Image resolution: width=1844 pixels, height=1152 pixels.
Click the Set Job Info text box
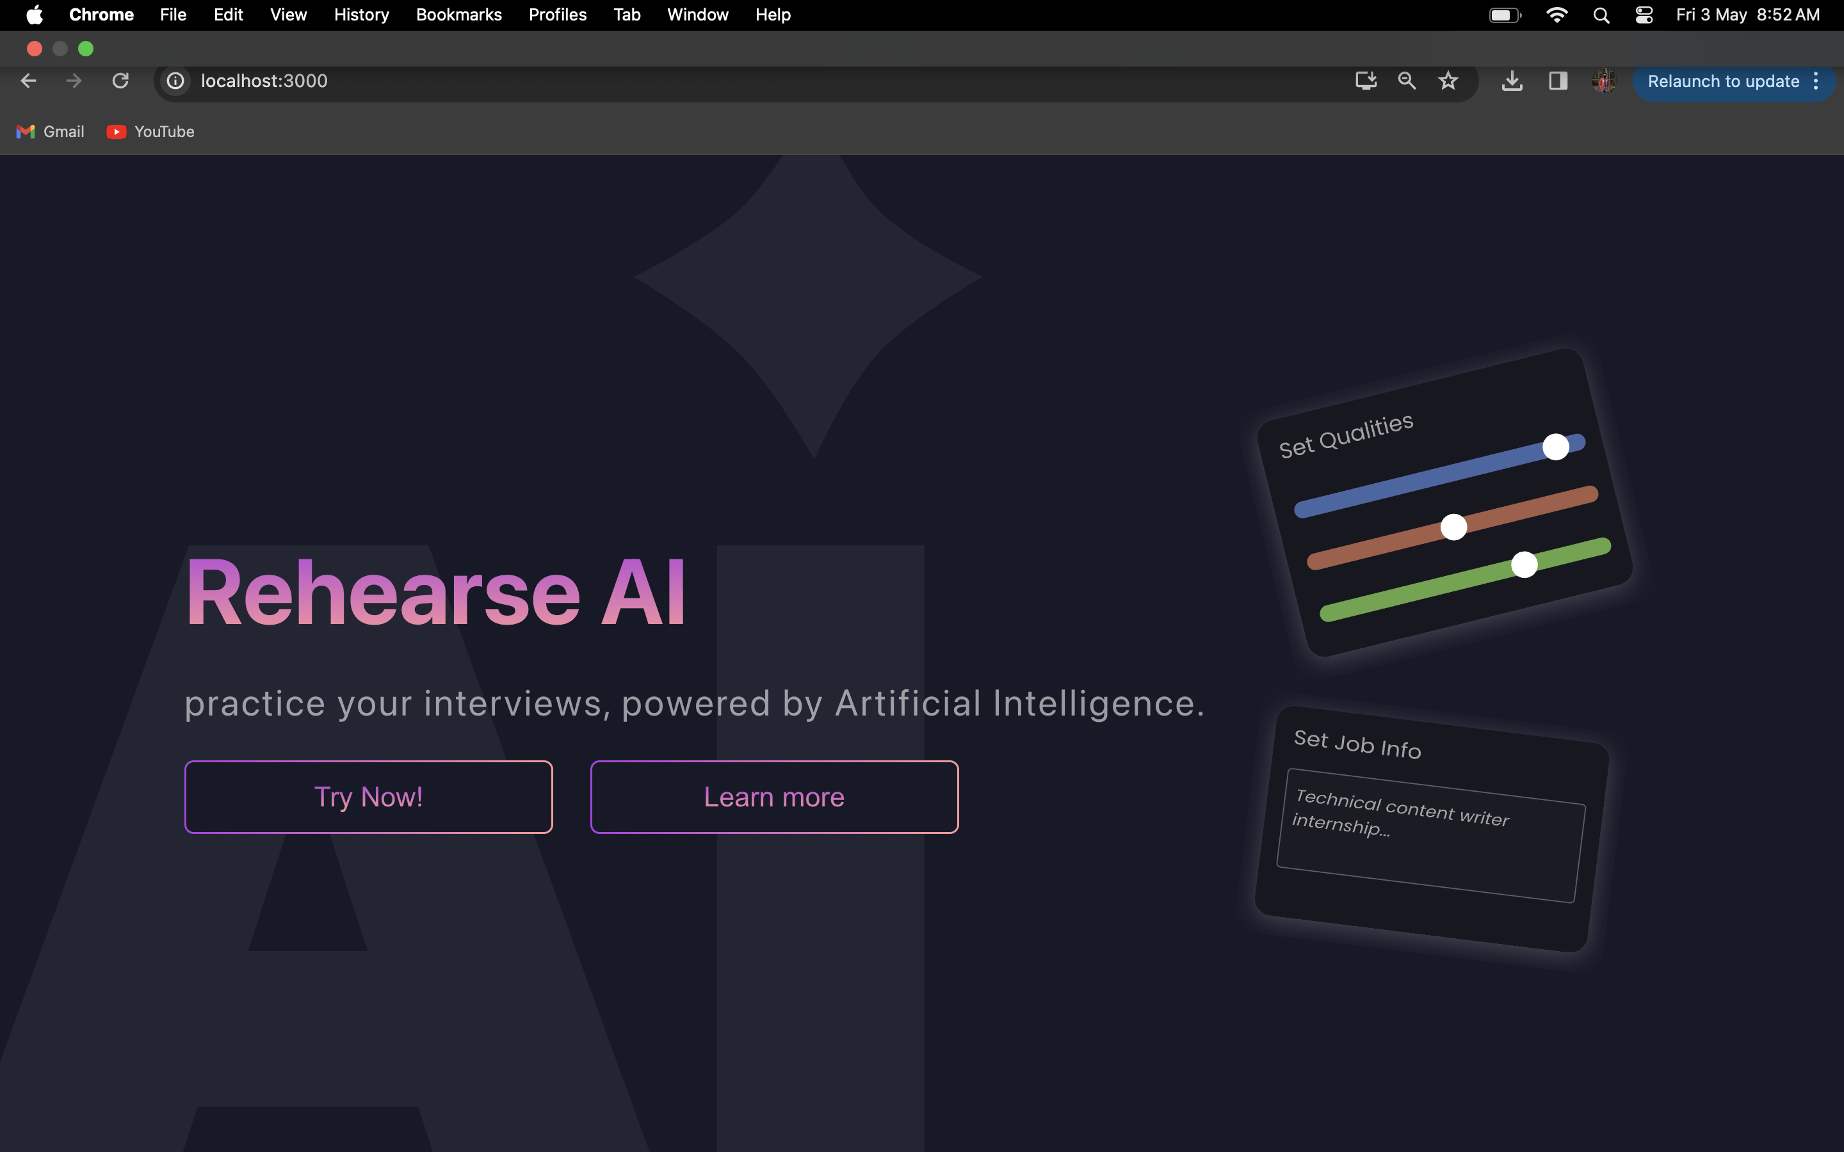coord(1430,836)
